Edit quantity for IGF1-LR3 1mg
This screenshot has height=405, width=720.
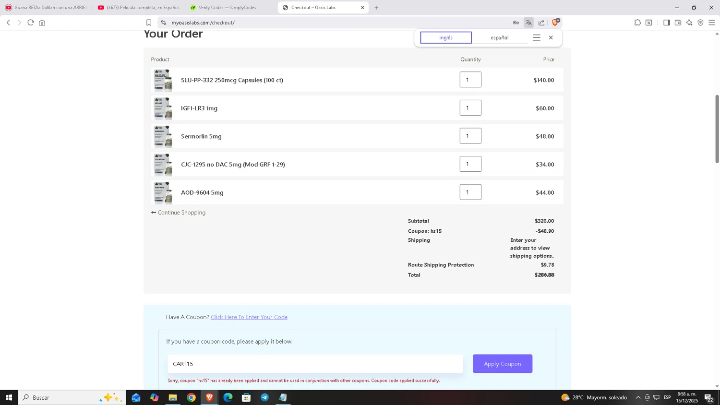click(x=470, y=108)
